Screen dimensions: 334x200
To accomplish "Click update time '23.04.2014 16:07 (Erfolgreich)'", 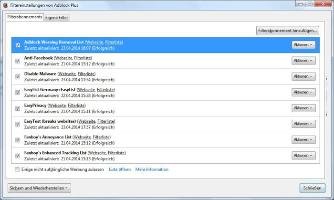I will point(88,48).
